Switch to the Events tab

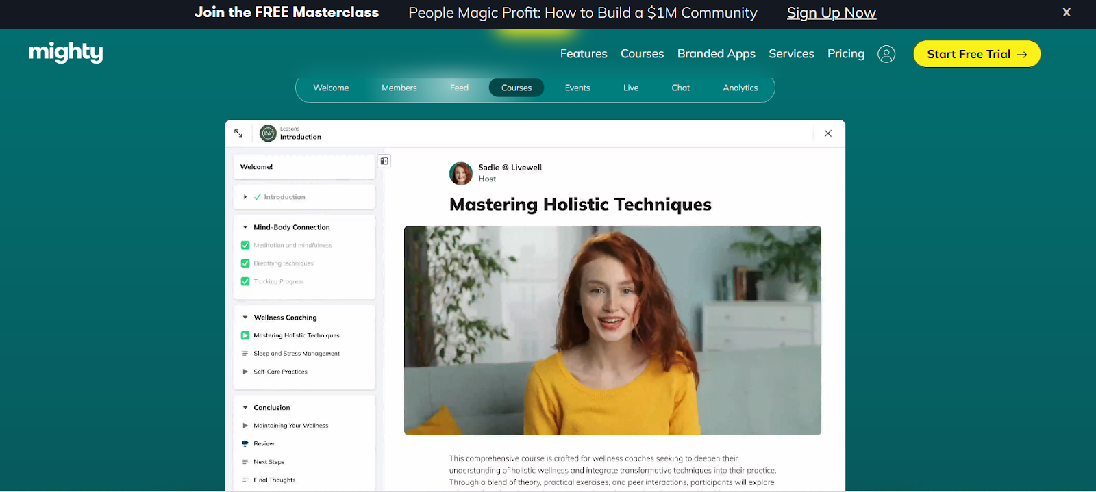pyautogui.click(x=577, y=88)
